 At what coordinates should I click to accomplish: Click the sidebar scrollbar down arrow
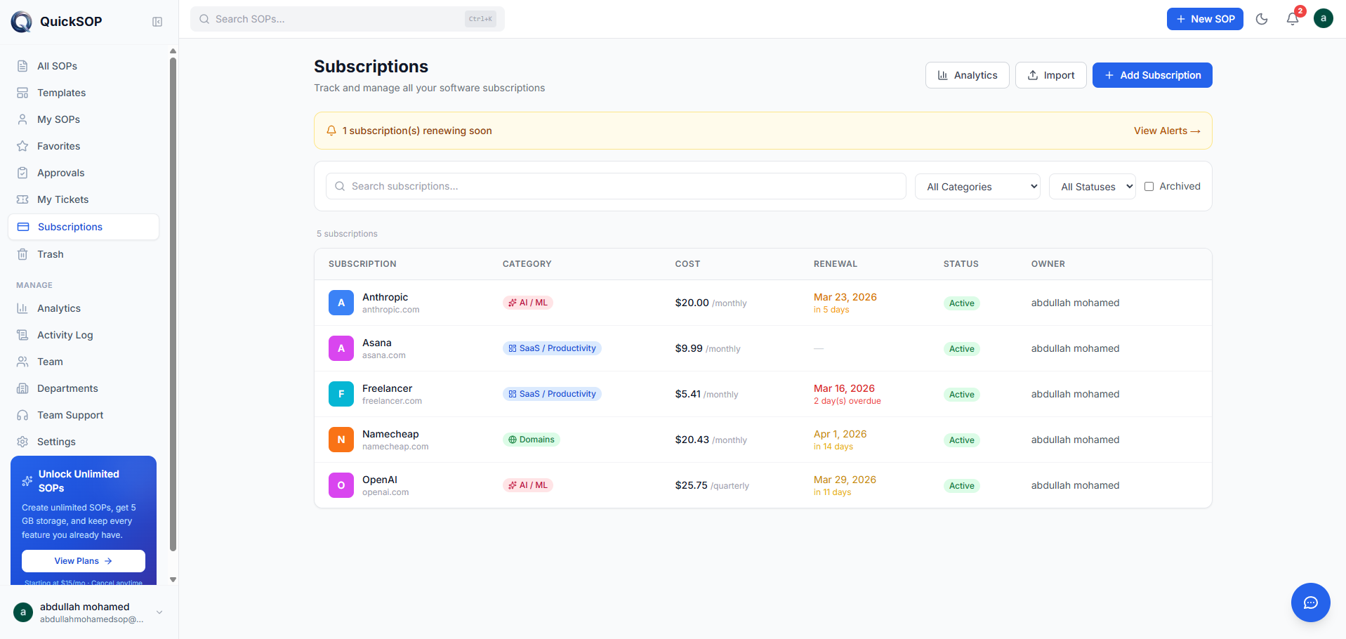pos(173,580)
